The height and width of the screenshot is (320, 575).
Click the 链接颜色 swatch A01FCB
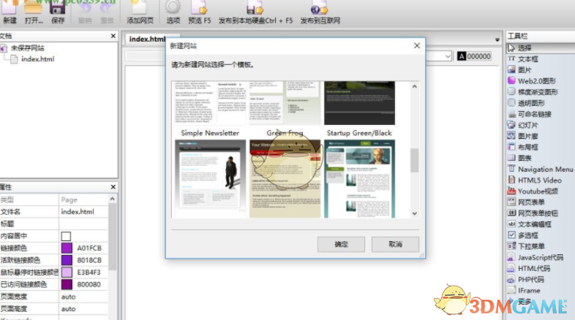tap(67, 248)
